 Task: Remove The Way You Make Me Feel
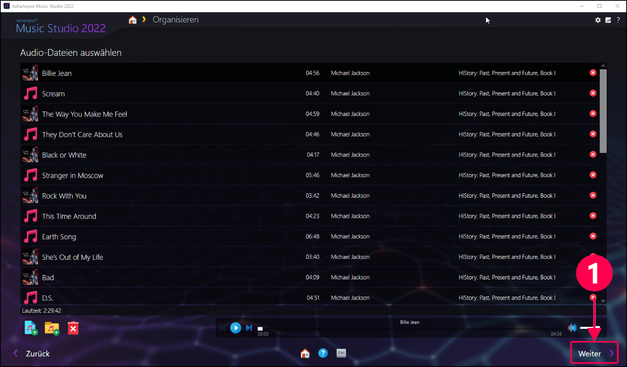[593, 114]
